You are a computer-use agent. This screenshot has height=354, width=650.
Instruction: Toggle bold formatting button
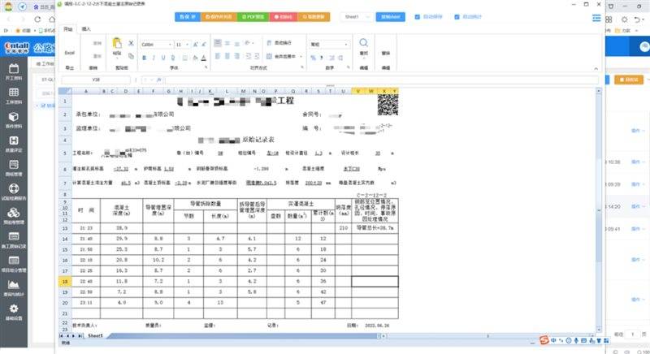pyautogui.click(x=145, y=58)
